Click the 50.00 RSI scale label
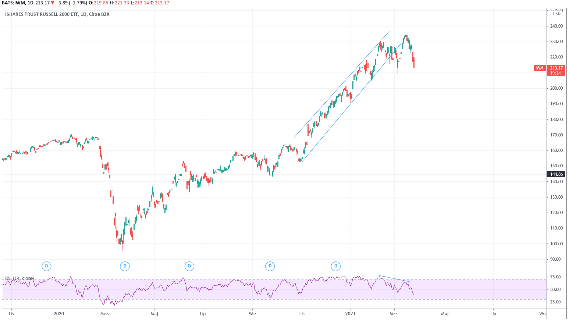 point(555,289)
